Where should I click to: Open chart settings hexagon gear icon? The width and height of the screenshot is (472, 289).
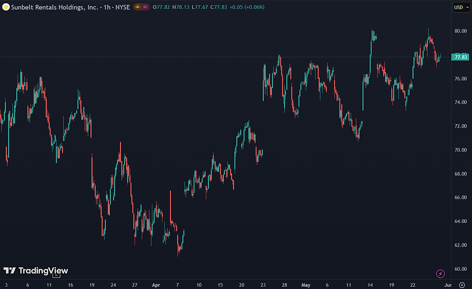click(x=462, y=285)
